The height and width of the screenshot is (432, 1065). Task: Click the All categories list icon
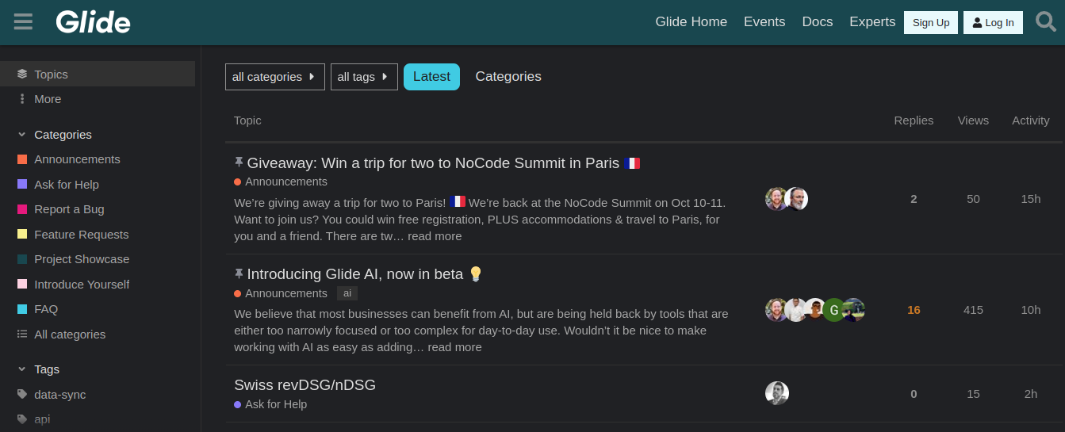pos(22,335)
